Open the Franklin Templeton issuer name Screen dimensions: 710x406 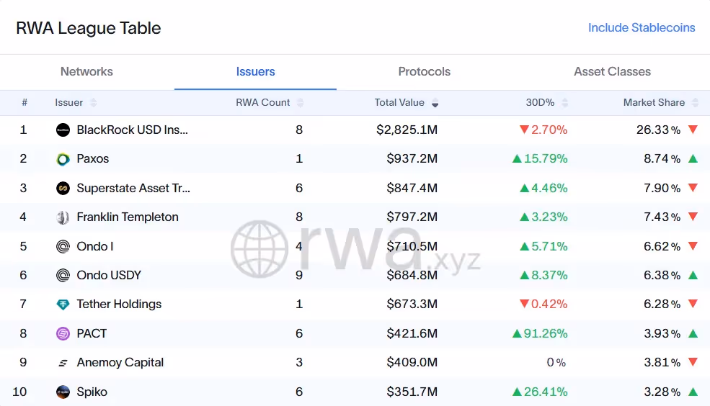point(128,217)
